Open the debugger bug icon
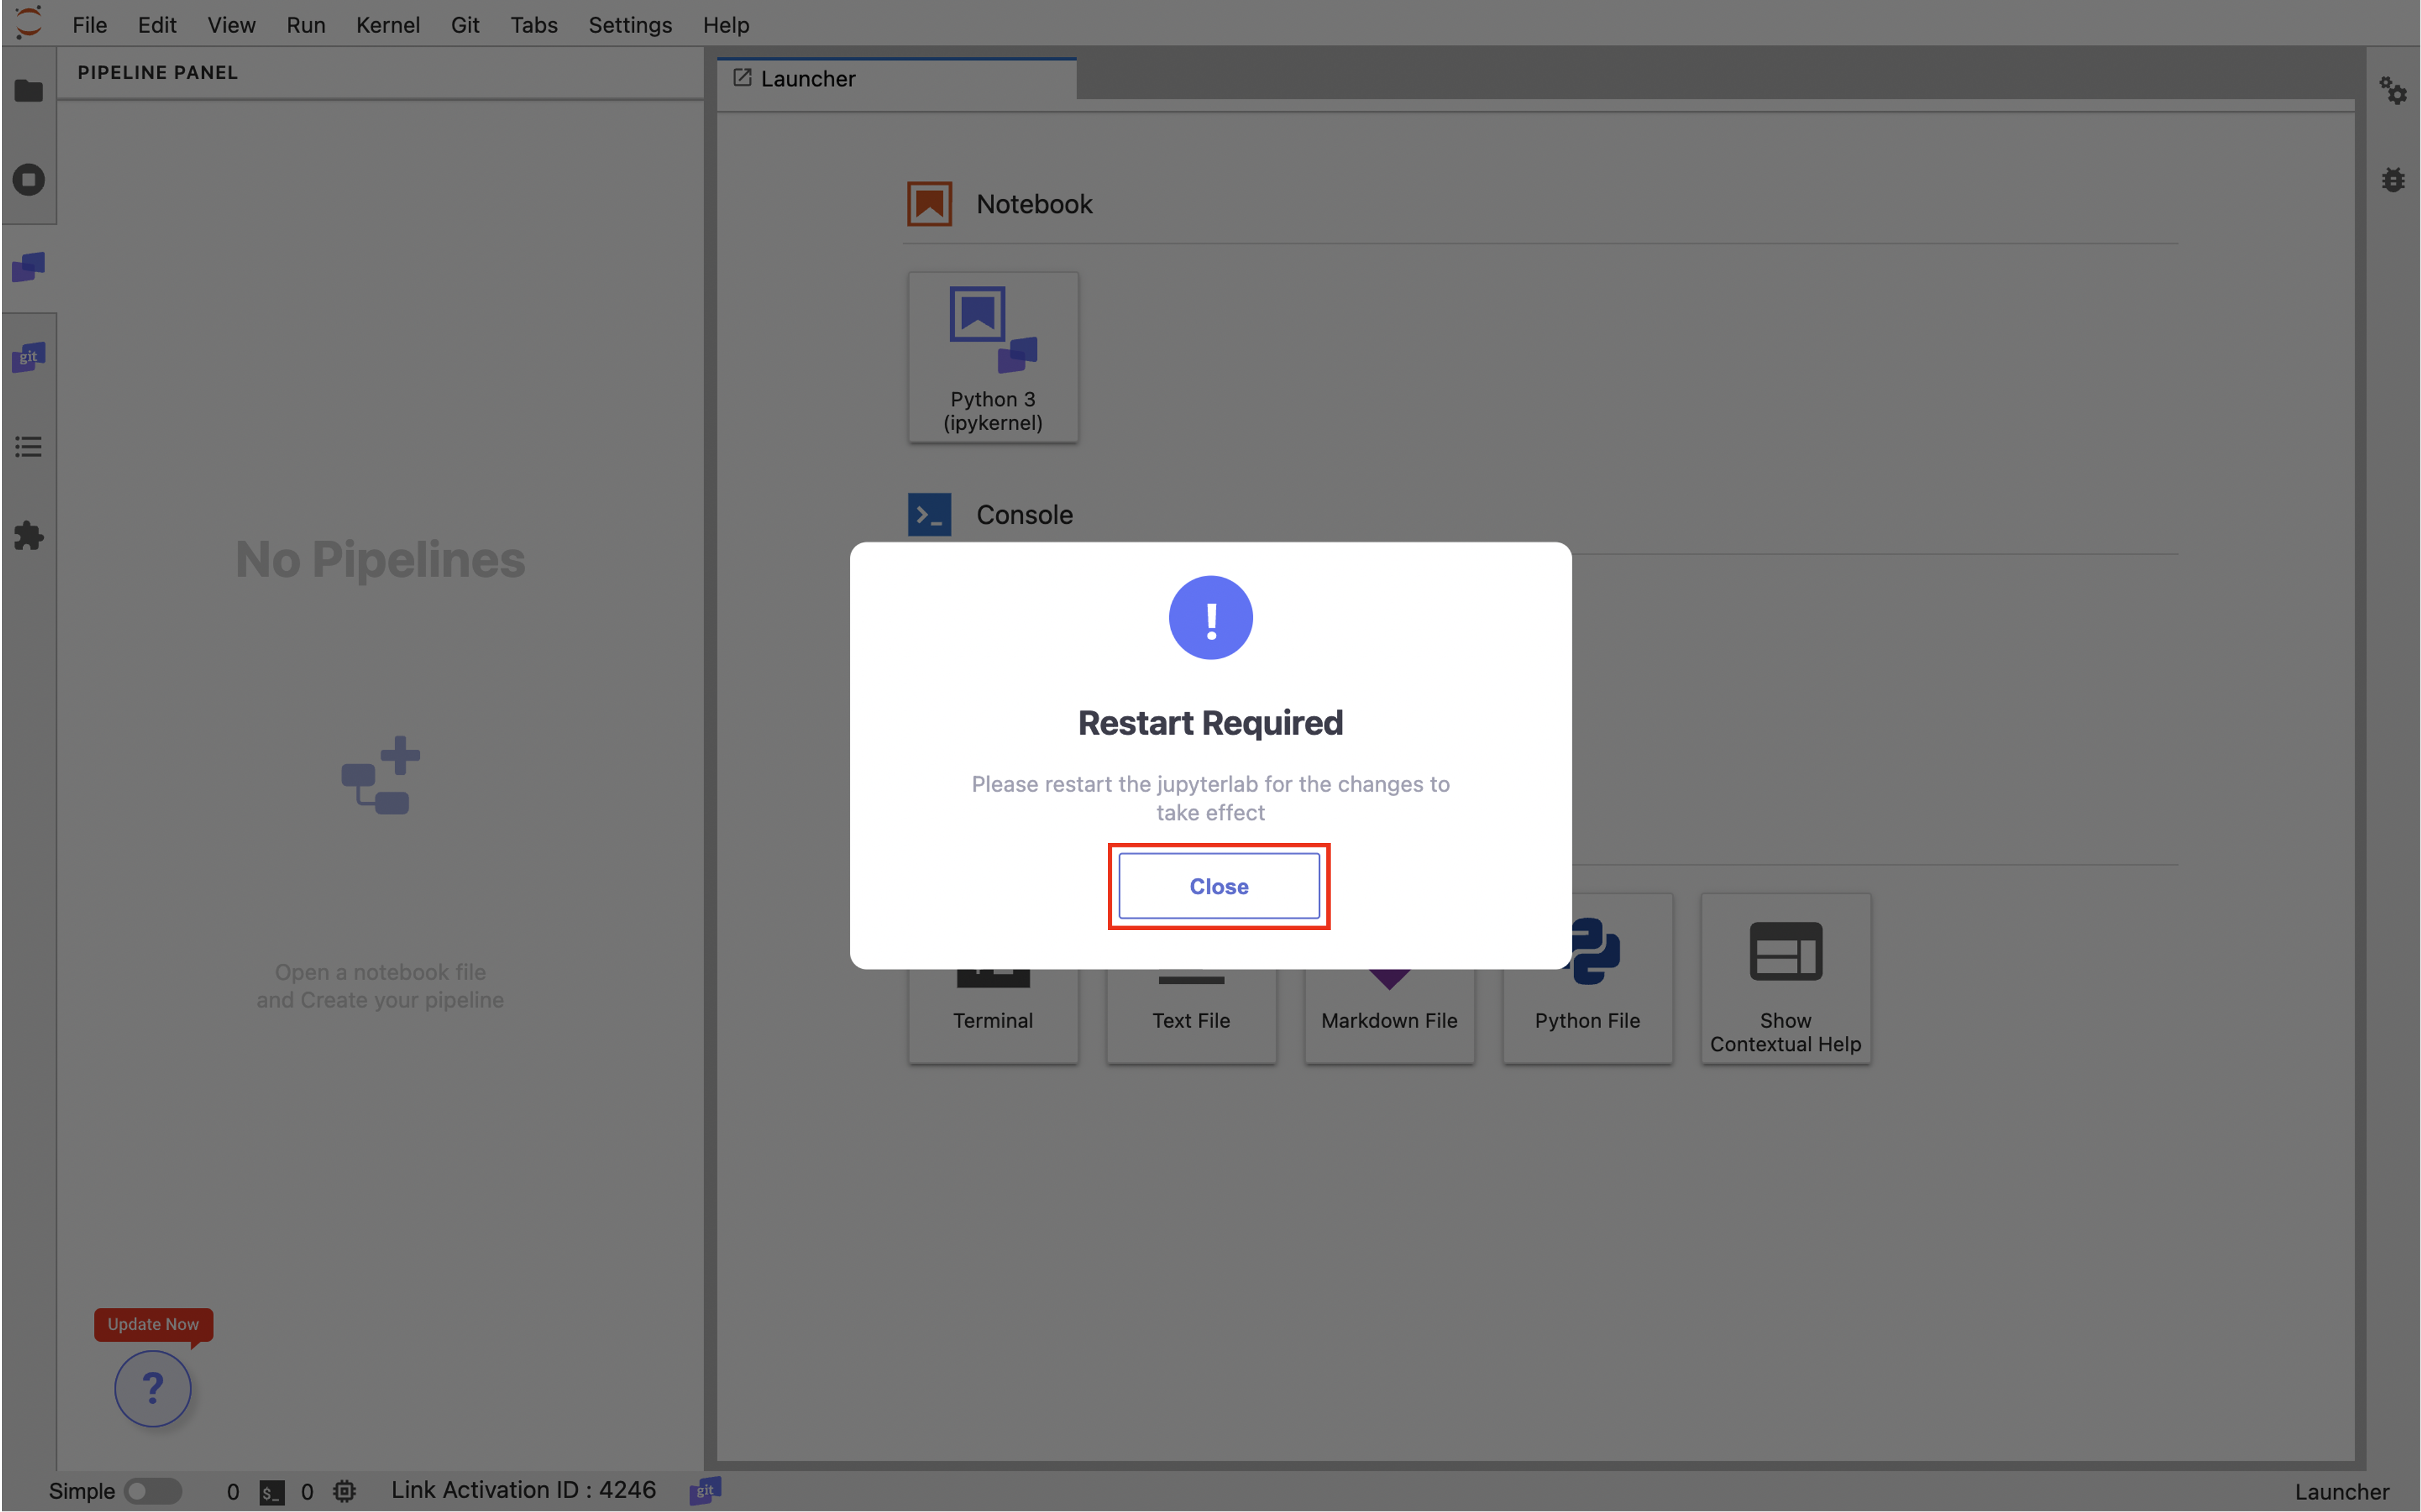2421x1512 pixels. pos(2392,180)
